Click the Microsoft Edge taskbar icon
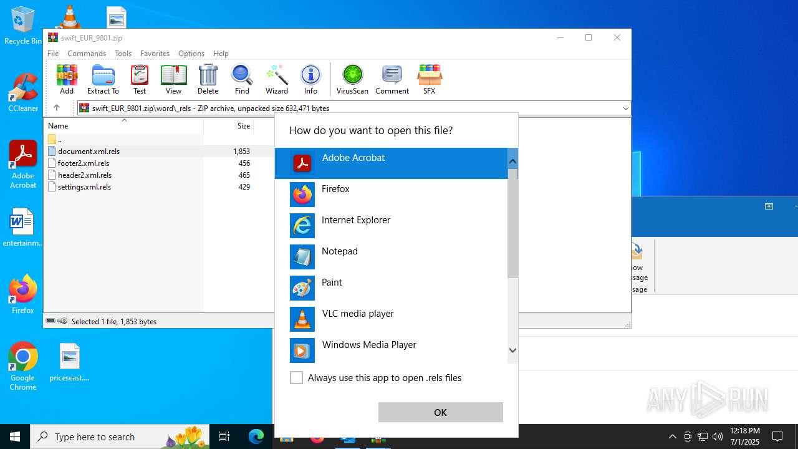 (x=256, y=437)
